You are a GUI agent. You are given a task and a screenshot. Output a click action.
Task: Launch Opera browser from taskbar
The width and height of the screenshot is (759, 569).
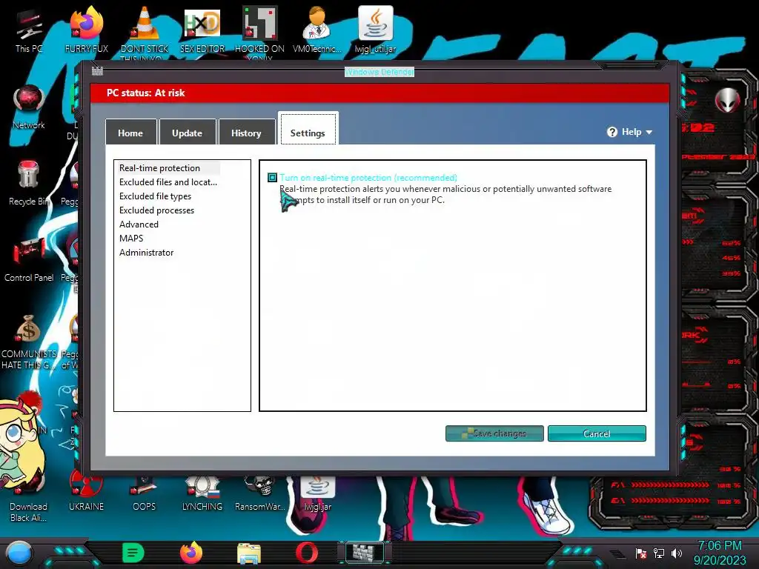306,553
